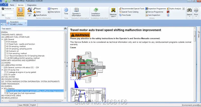Collapse the (160) General tree node
The image size is (201, 107).
pyautogui.click(x=2, y=39)
